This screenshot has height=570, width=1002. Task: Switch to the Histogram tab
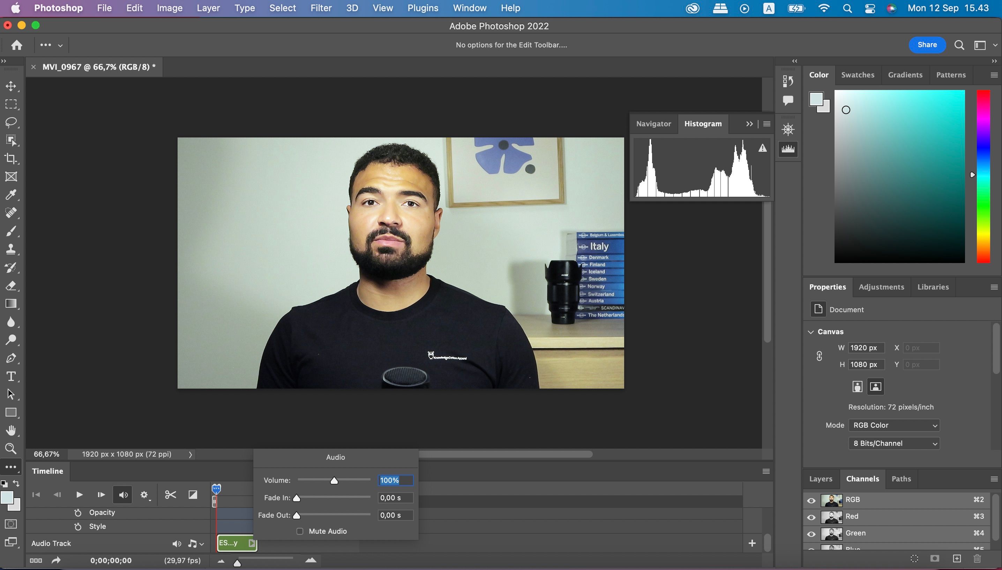click(703, 123)
